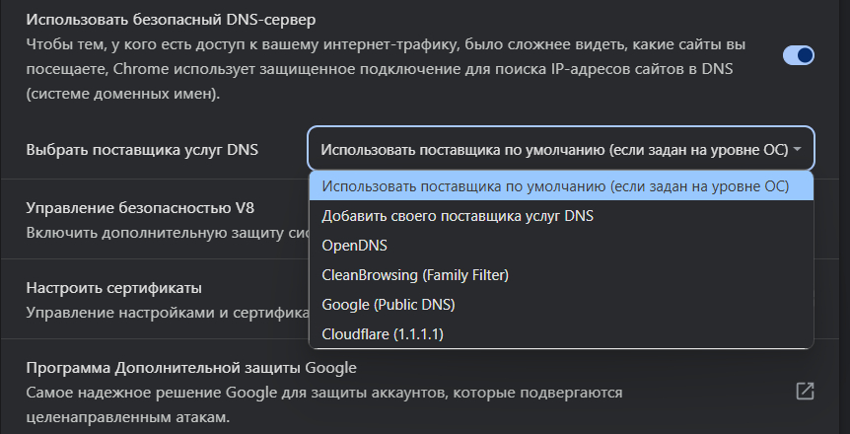This screenshot has width=850, height=434.
Task: Click the targeted attacks protection description
Action: pos(324,404)
